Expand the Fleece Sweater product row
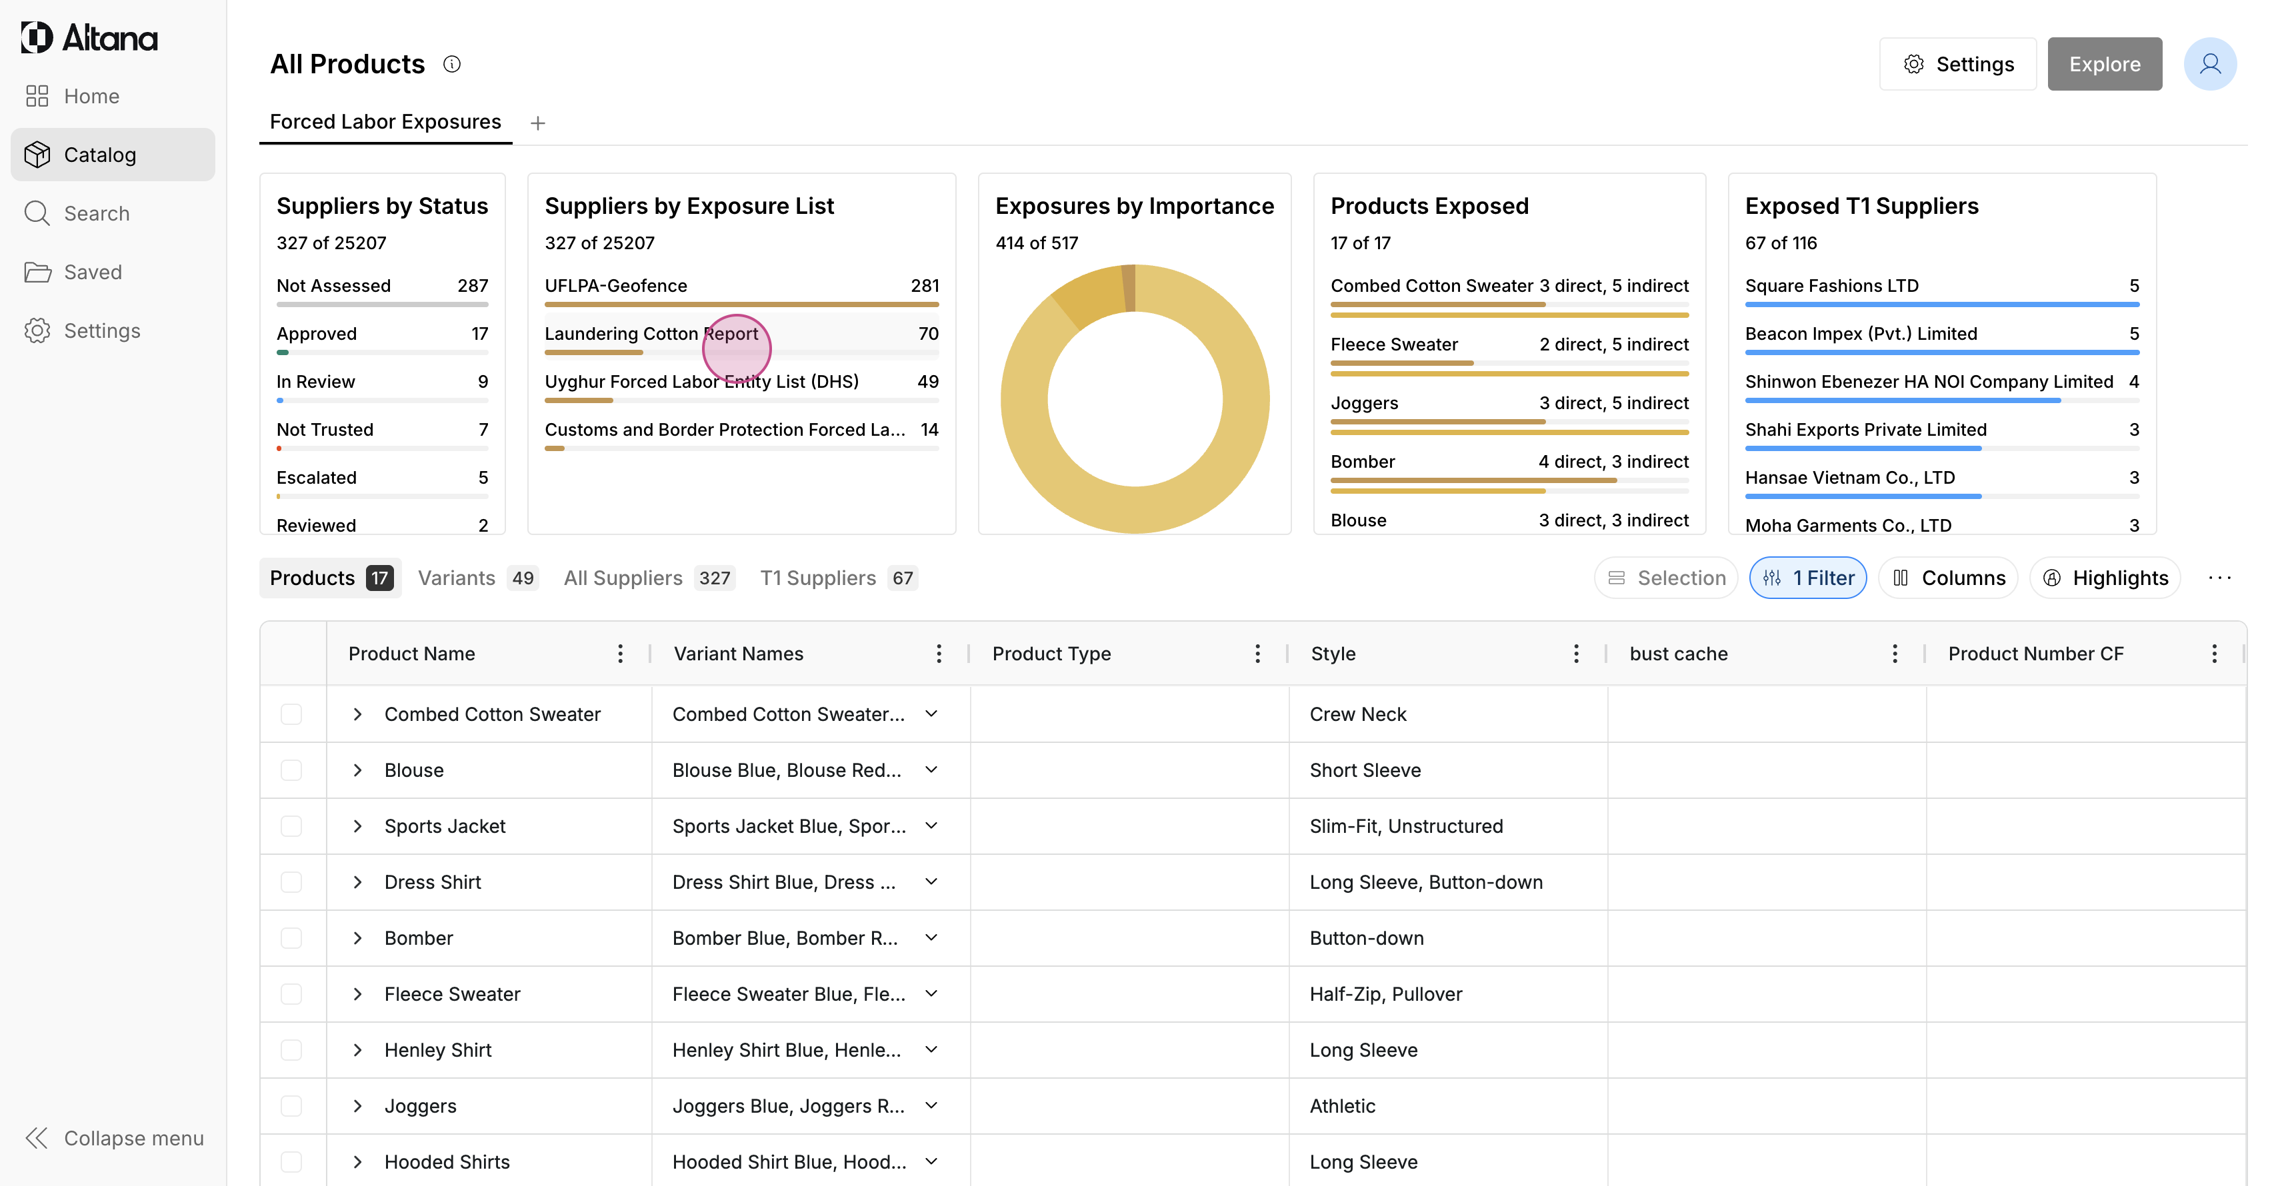Viewport: 2280px width, 1186px height. [357, 994]
